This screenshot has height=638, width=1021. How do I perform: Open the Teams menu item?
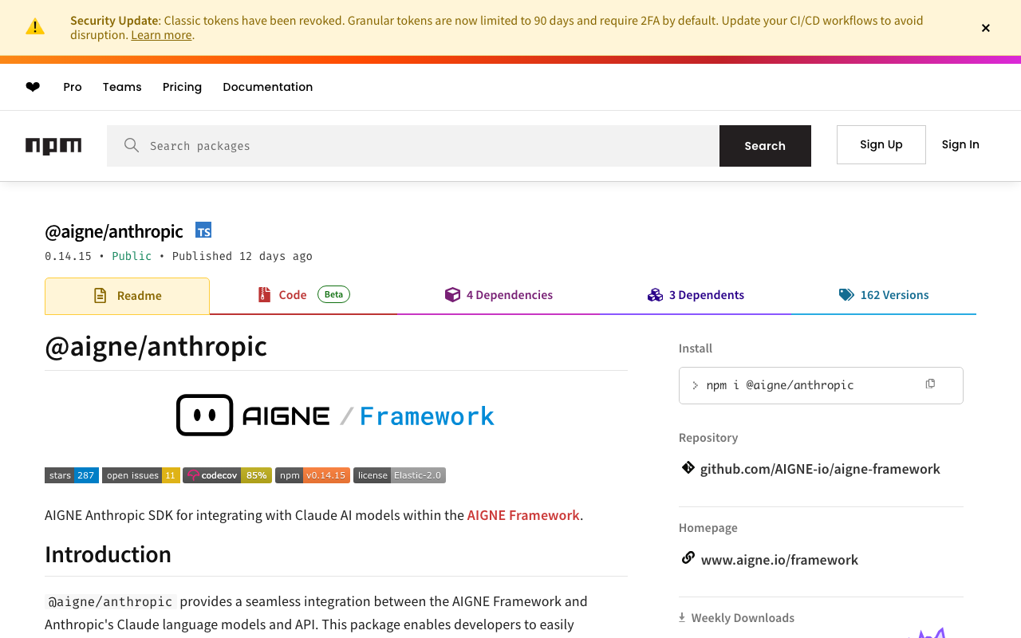coord(122,87)
